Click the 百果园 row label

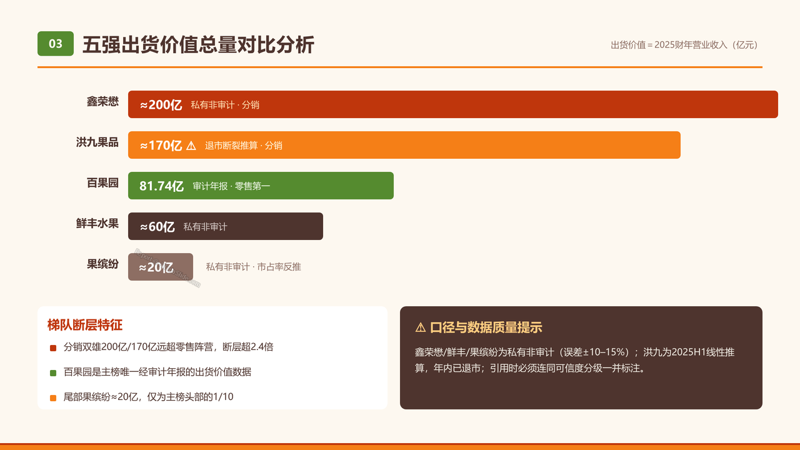click(102, 182)
